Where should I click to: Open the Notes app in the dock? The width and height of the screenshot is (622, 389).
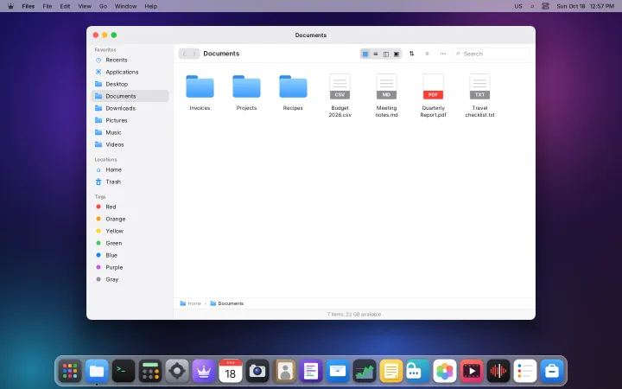pos(391,371)
